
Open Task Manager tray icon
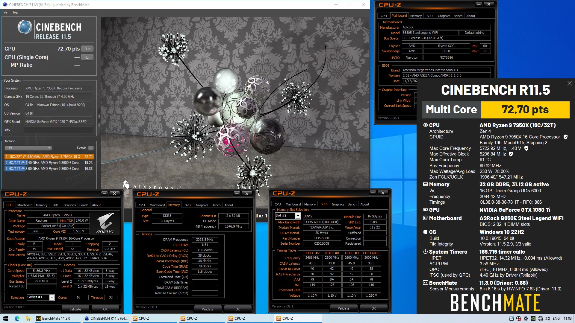click(512, 319)
